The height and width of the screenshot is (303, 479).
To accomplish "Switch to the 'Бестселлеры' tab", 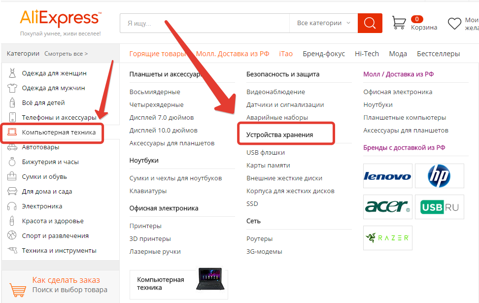I will click(438, 54).
